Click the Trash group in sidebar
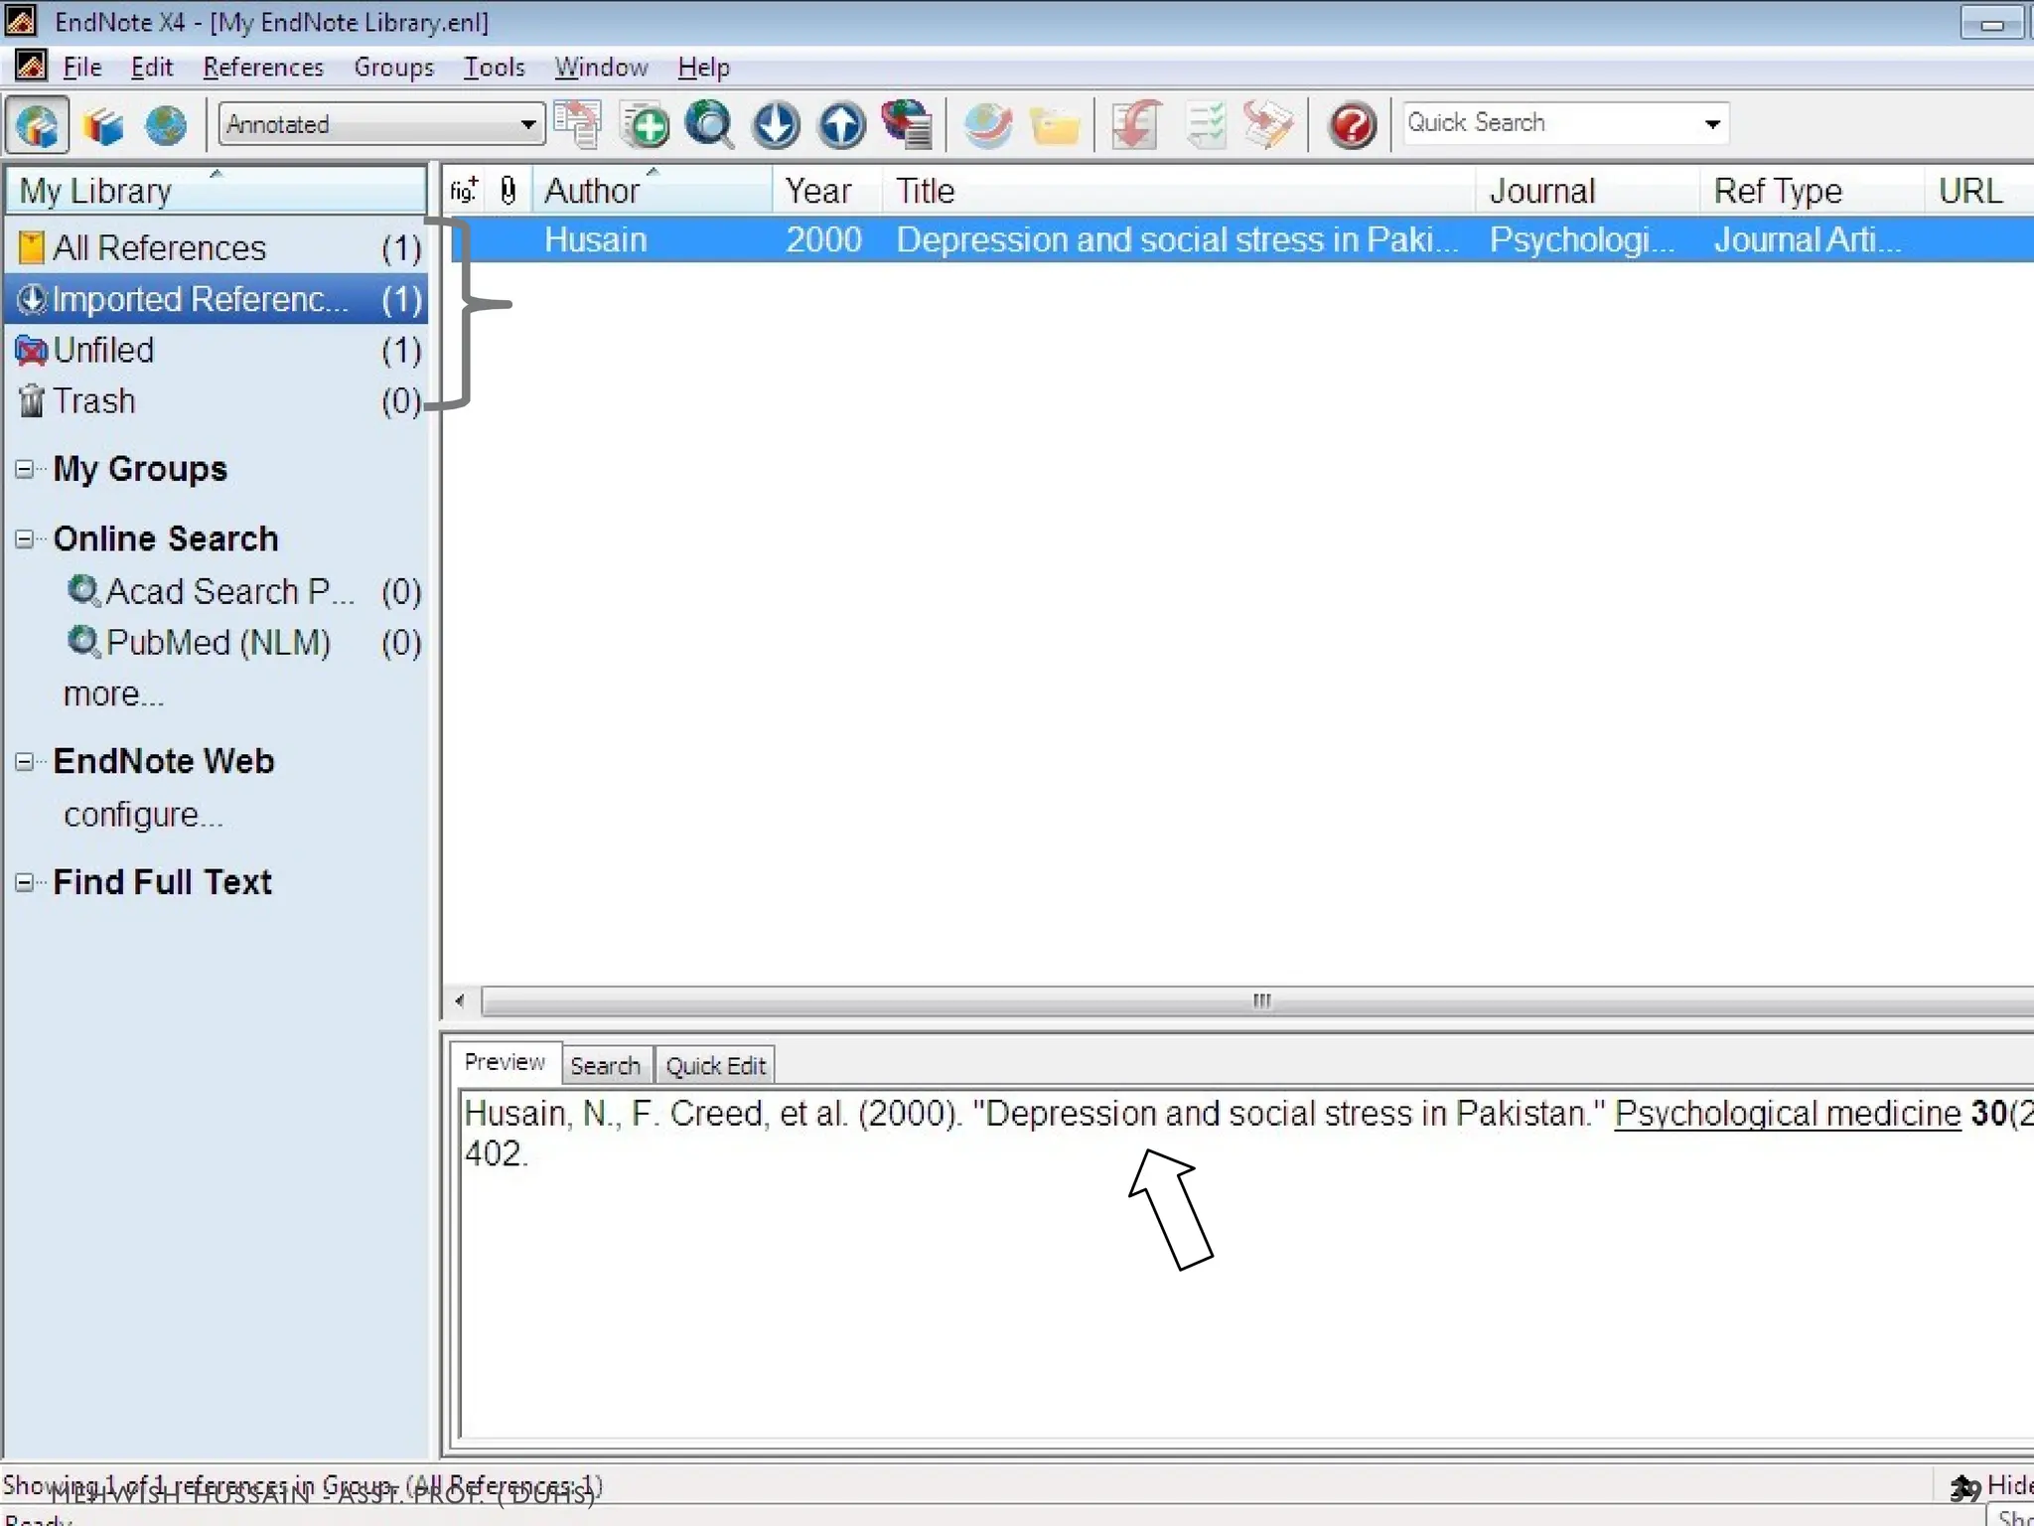The image size is (2034, 1526). 94,401
